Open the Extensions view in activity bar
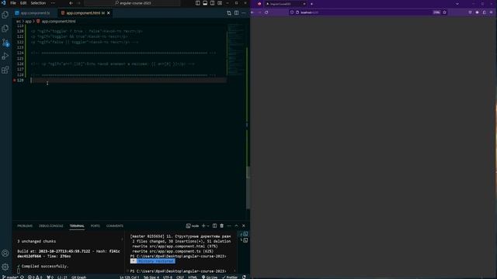Image resolution: width=497 pixels, height=279 pixels. tap(5, 70)
